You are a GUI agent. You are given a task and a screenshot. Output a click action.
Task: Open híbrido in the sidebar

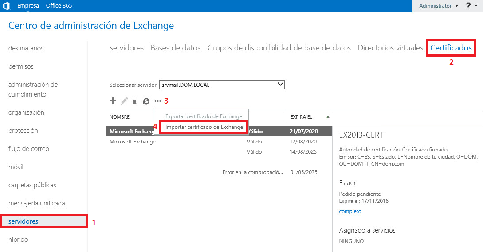[18, 240]
